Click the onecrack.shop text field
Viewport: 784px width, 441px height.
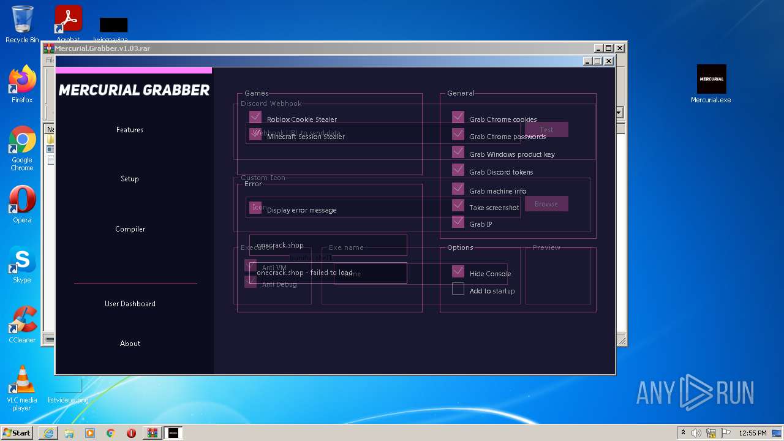tap(328, 245)
